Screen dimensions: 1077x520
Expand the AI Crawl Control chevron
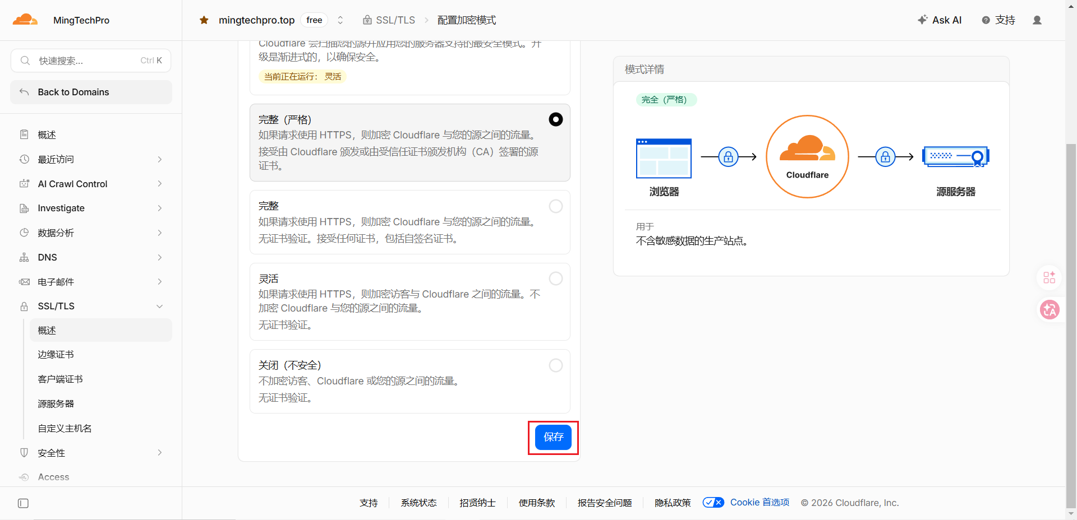[160, 184]
